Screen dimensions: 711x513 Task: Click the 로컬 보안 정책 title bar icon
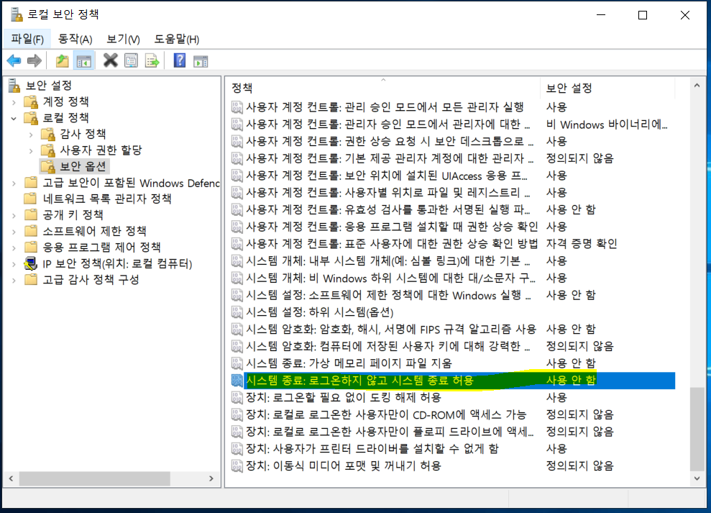(17, 14)
